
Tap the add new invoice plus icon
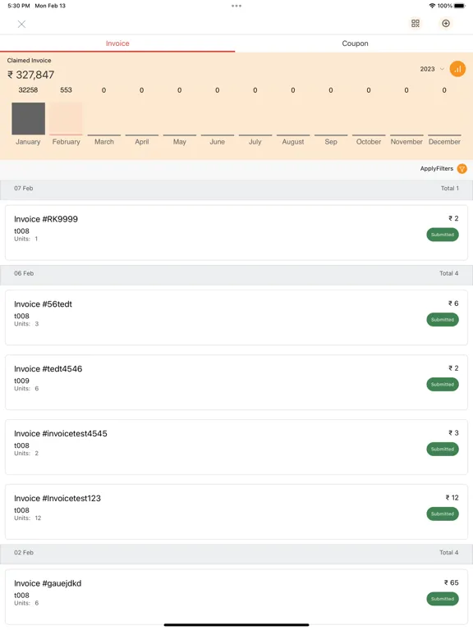(446, 23)
